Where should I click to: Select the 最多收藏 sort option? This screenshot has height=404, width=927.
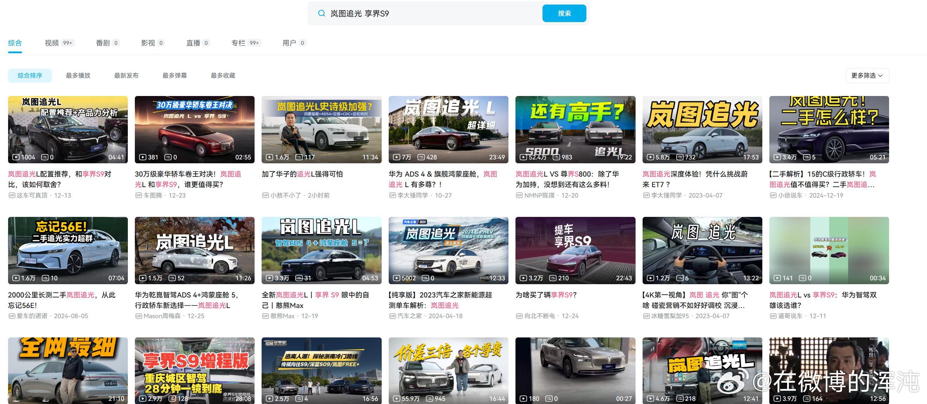coord(222,75)
